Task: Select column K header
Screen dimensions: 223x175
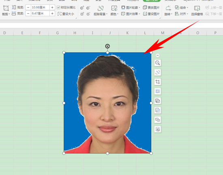Action: click(127, 33)
